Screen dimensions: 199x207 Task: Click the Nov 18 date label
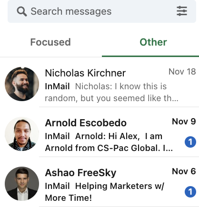[182, 72]
